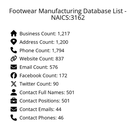Click the house icon beside Business Count
Image resolution: width=135 pixels, height=135 pixels.
coord(14,33)
